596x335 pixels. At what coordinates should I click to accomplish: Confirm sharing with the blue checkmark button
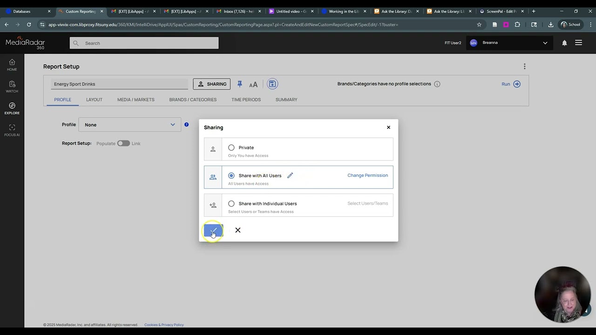[213, 230]
